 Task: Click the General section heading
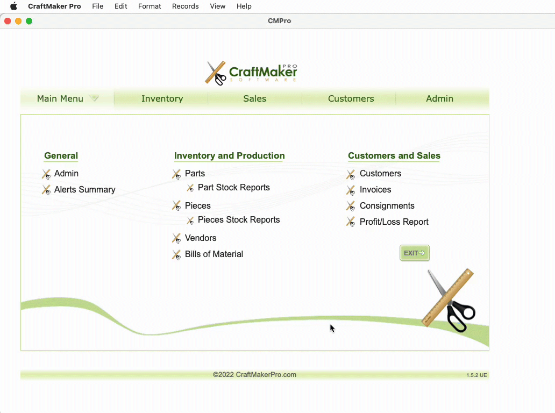(x=61, y=156)
